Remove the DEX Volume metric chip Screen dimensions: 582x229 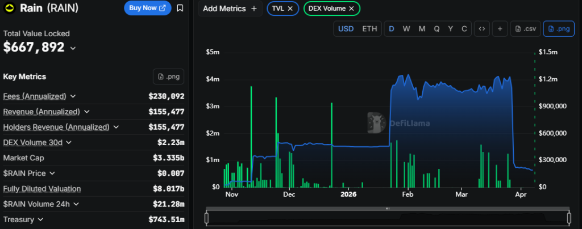click(351, 9)
